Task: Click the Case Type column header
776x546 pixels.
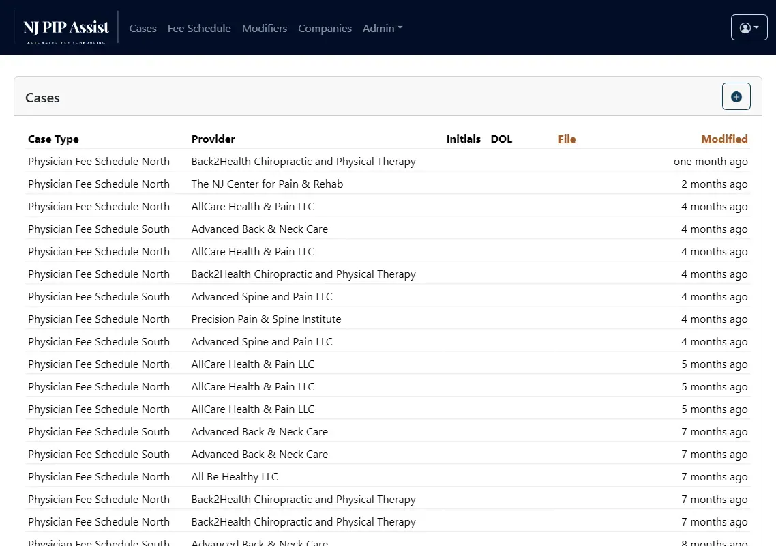Action: pyautogui.click(x=53, y=139)
